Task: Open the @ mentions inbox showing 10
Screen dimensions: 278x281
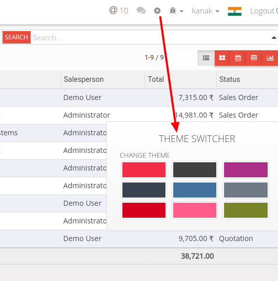Action: point(118,11)
